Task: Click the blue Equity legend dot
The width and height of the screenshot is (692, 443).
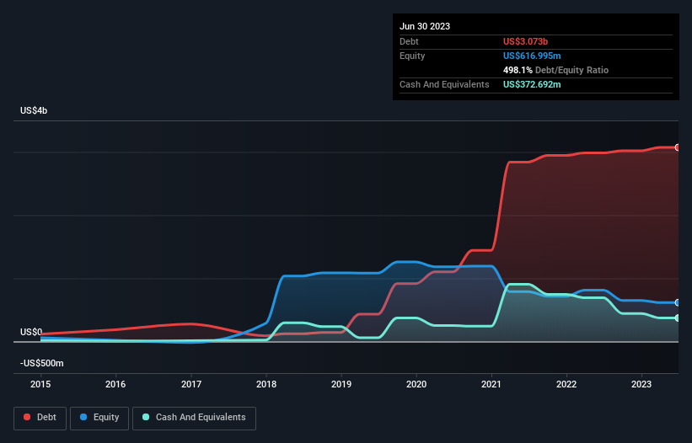Action: pyautogui.click(x=83, y=417)
